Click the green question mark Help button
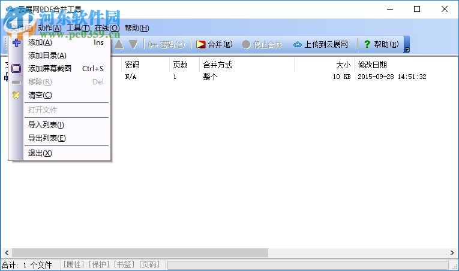This screenshot has width=459, height=271. coord(381,44)
